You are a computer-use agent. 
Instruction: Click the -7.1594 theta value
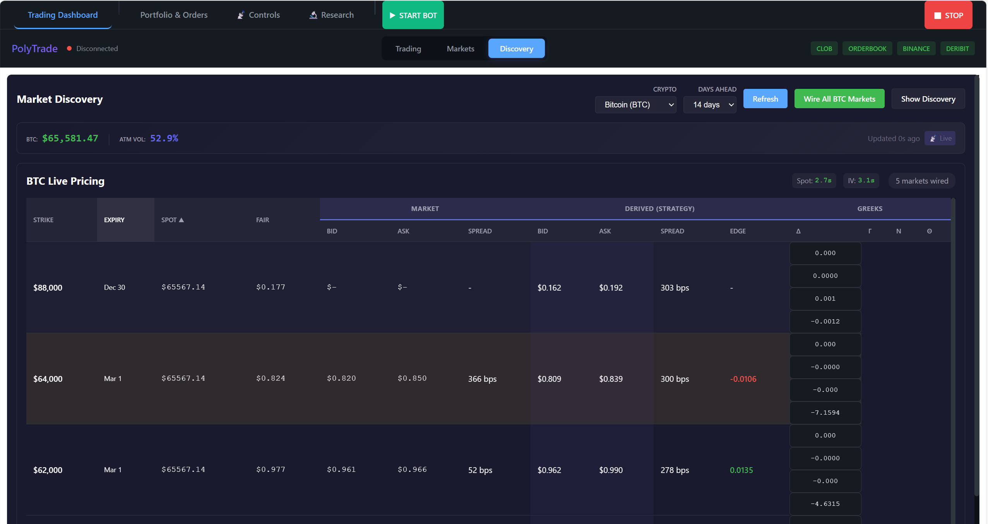tap(825, 412)
